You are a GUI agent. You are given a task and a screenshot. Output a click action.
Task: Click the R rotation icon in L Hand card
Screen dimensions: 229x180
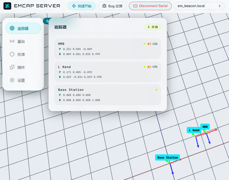[60, 77]
